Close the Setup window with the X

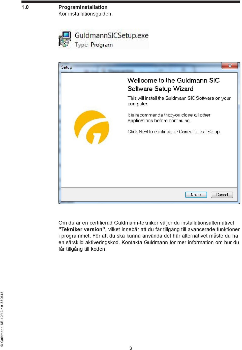pos(230,66)
